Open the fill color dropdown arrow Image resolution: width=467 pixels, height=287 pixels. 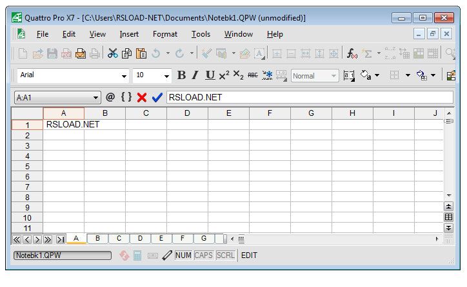click(433, 75)
